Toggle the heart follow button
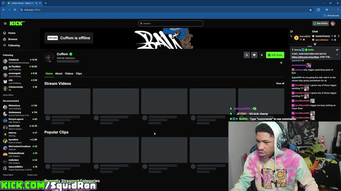Screen dimensions: 341x191 254,55
